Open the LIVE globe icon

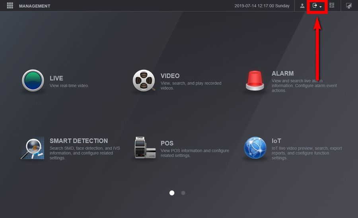coord(33,81)
